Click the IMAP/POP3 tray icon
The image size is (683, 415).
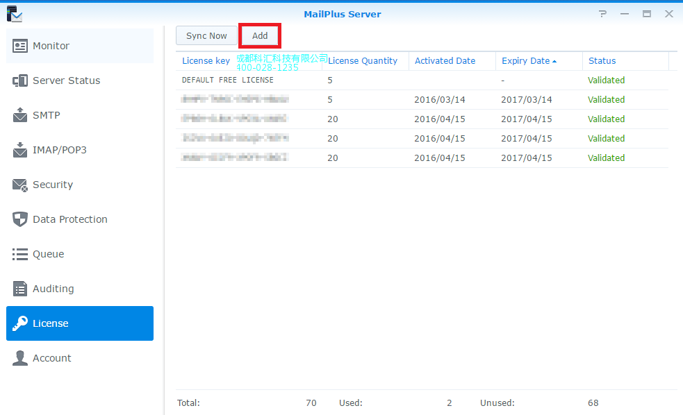(x=20, y=150)
